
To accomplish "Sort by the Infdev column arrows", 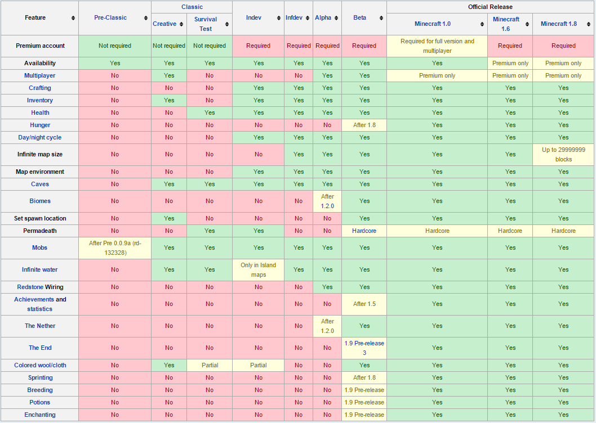I will 308,18.
